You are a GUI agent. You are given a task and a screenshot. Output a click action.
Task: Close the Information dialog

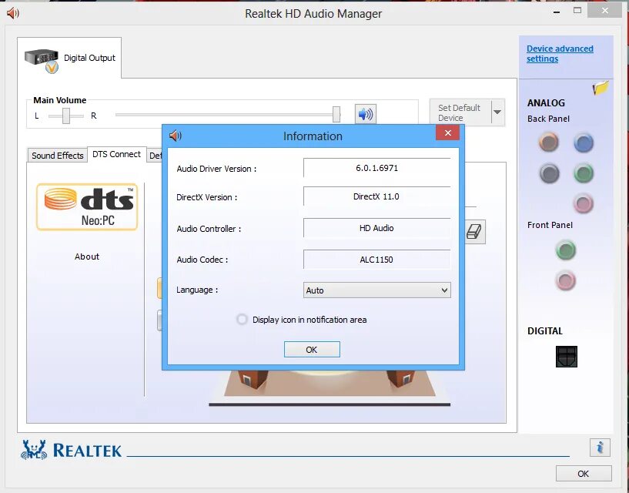447,132
